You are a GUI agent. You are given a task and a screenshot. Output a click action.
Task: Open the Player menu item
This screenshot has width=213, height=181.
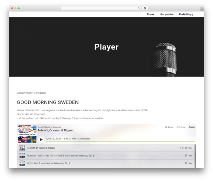[150, 14]
